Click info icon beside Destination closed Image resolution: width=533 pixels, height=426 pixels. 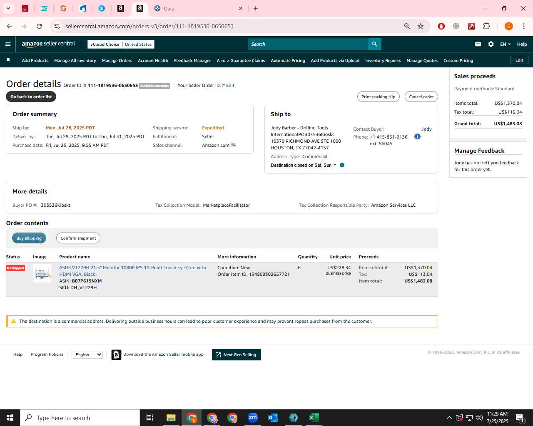[342, 165]
